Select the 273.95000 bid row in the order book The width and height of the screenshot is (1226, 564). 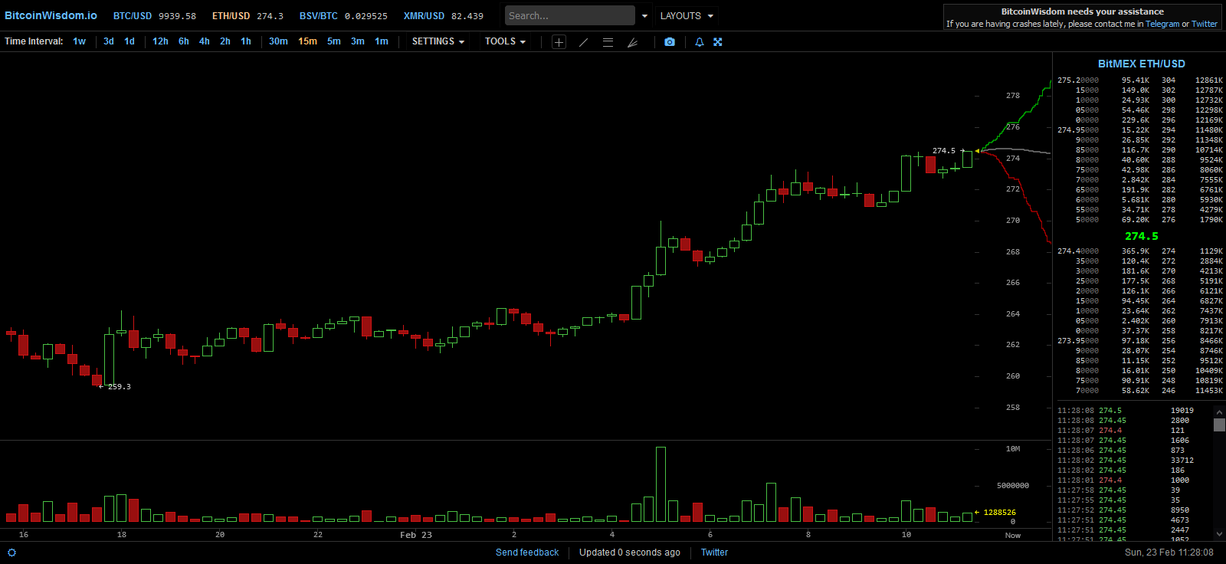point(1140,341)
